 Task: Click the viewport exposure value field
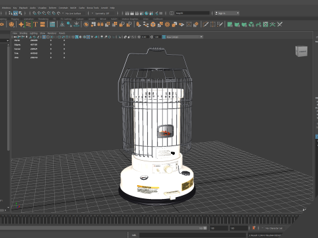point(144,37)
